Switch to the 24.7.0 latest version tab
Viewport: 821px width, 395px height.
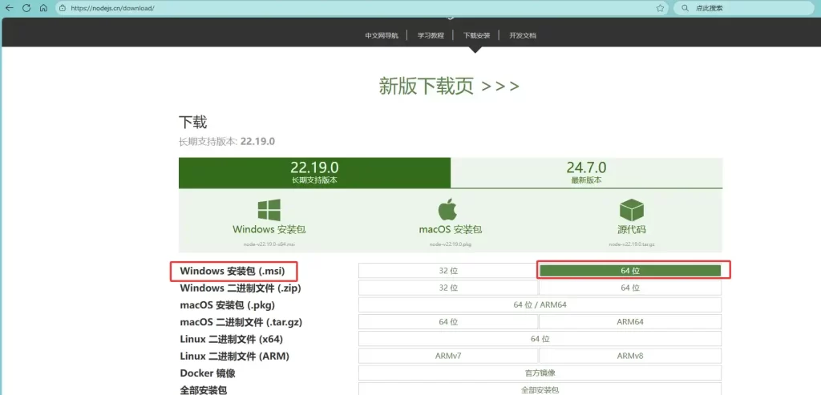[x=586, y=171]
